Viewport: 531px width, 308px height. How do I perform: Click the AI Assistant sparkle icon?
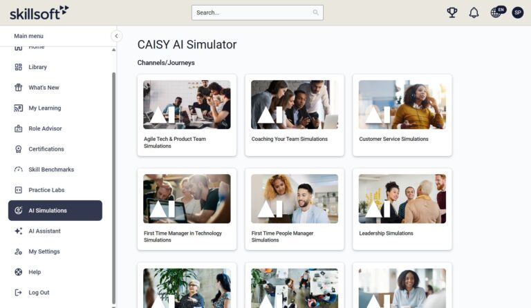click(x=18, y=231)
